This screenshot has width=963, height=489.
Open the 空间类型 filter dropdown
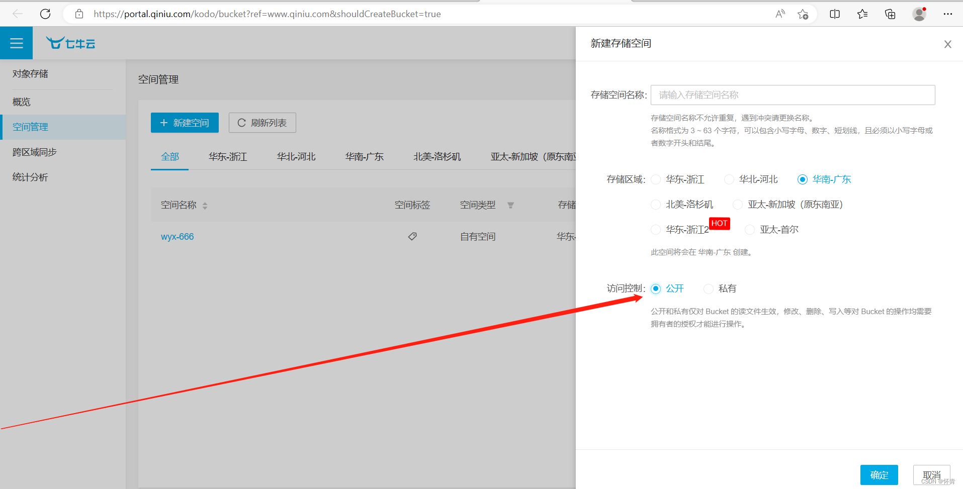click(x=511, y=205)
